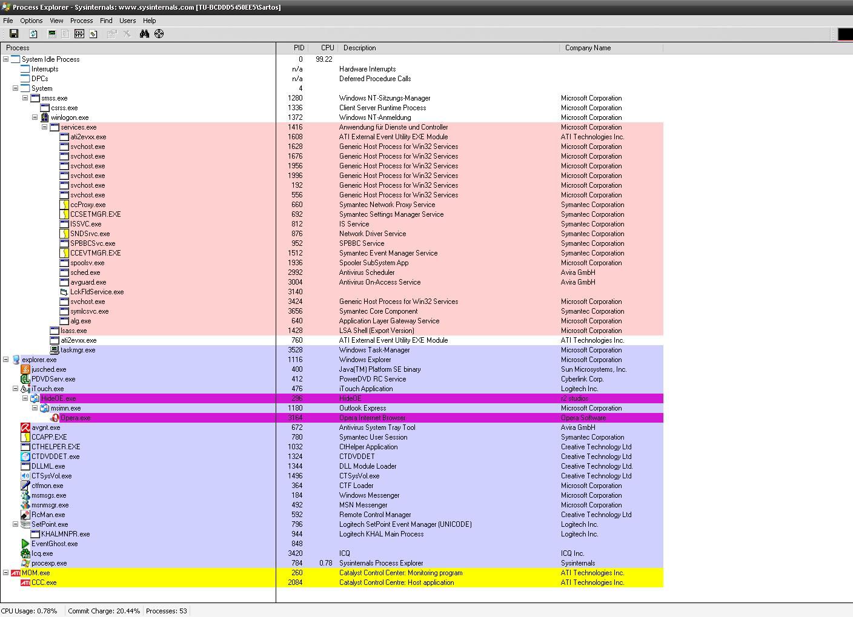Sort by the CPU column header
The image size is (853, 617).
coord(323,48)
